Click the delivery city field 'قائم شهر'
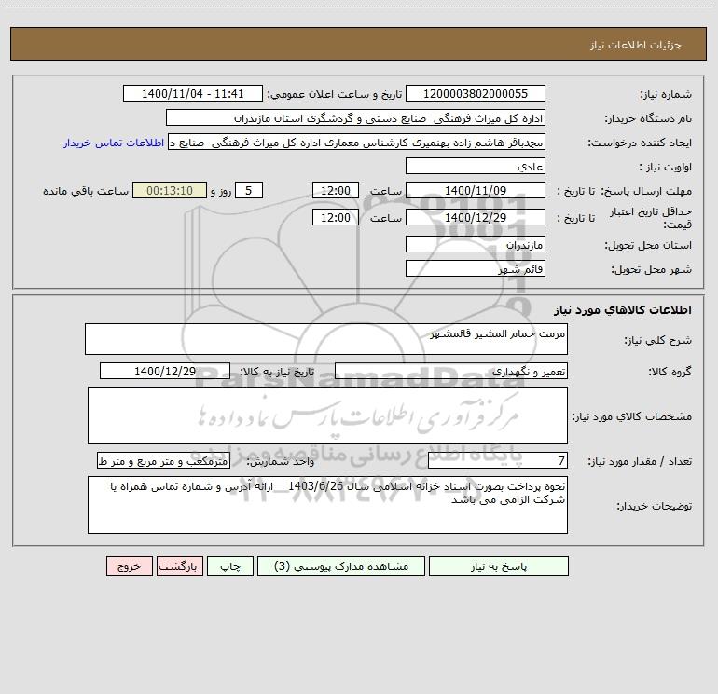This screenshot has height=694, width=718. [x=476, y=268]
